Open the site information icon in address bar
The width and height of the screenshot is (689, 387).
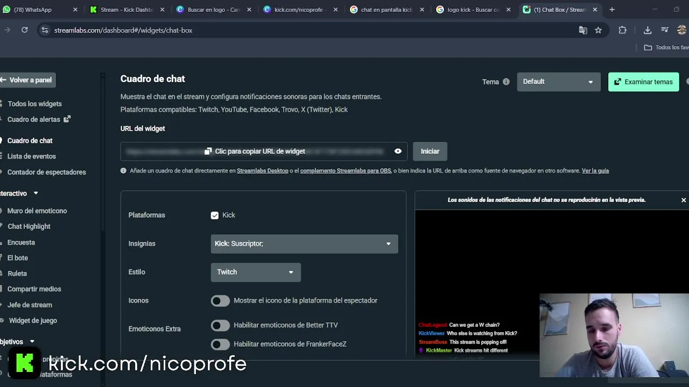pos(45,30)
